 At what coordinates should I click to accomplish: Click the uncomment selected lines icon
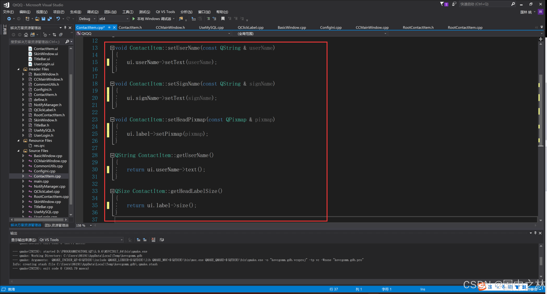pyautogui.click(x=214, y=19)
